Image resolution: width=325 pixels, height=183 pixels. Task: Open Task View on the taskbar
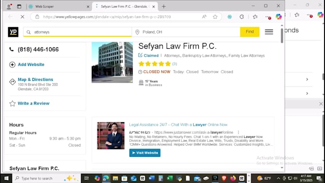pos(87,178)
